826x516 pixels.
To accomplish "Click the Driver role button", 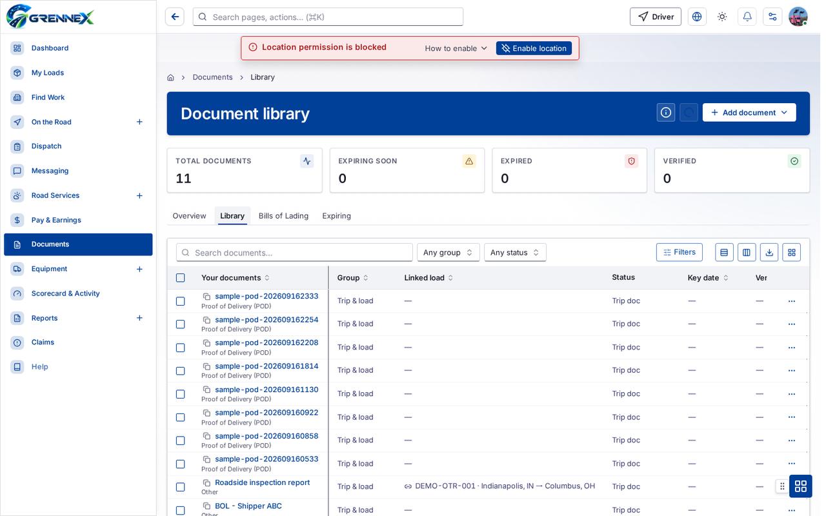I will [x=656, y=17].
